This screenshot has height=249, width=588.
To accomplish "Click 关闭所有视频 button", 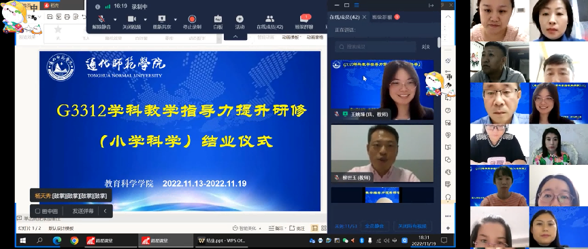I will pyautogui.click(x=412, y=226).
